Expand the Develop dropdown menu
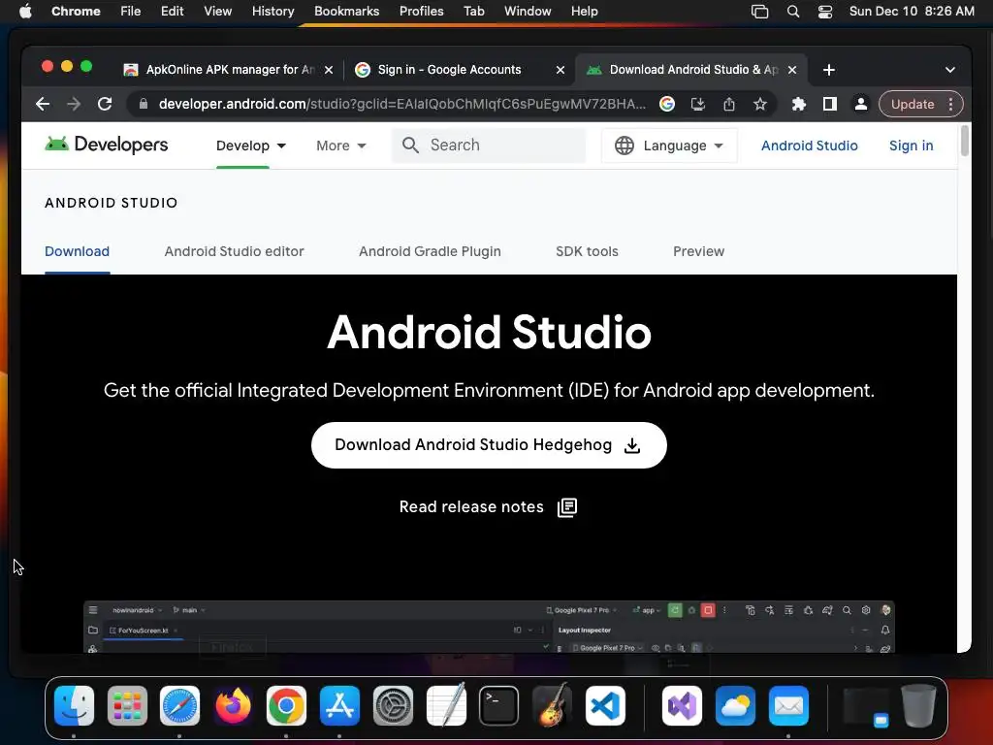 point(251,146)
